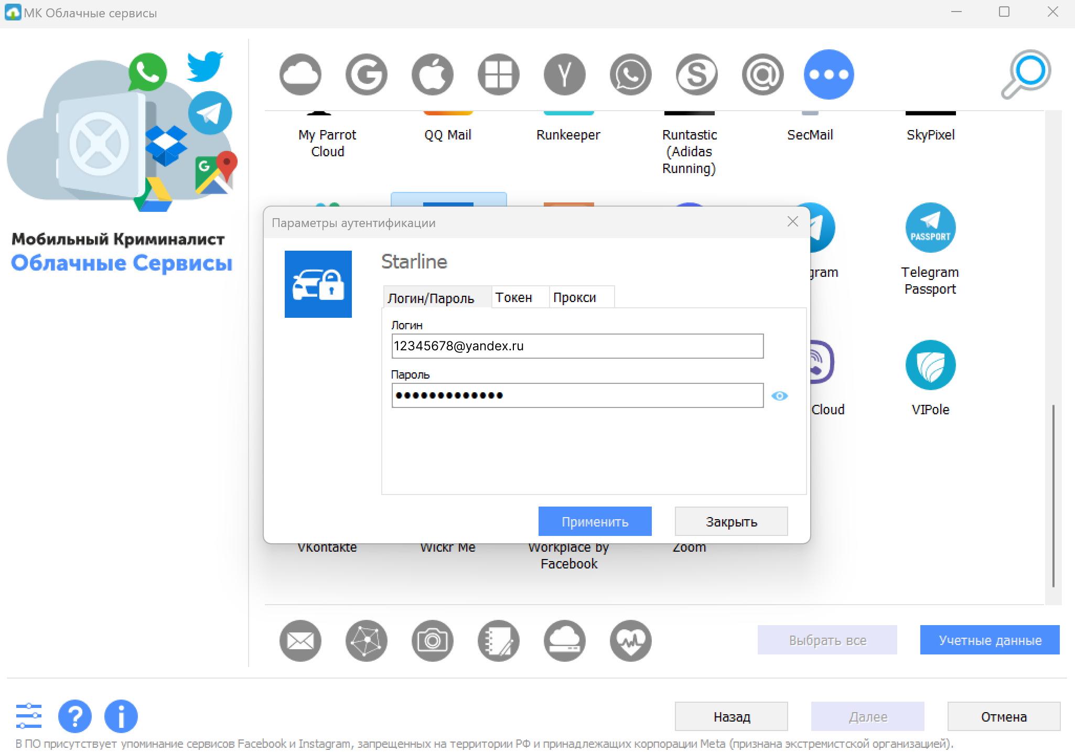
Task: Click the Выбрать все button
Action: (827, 640)
